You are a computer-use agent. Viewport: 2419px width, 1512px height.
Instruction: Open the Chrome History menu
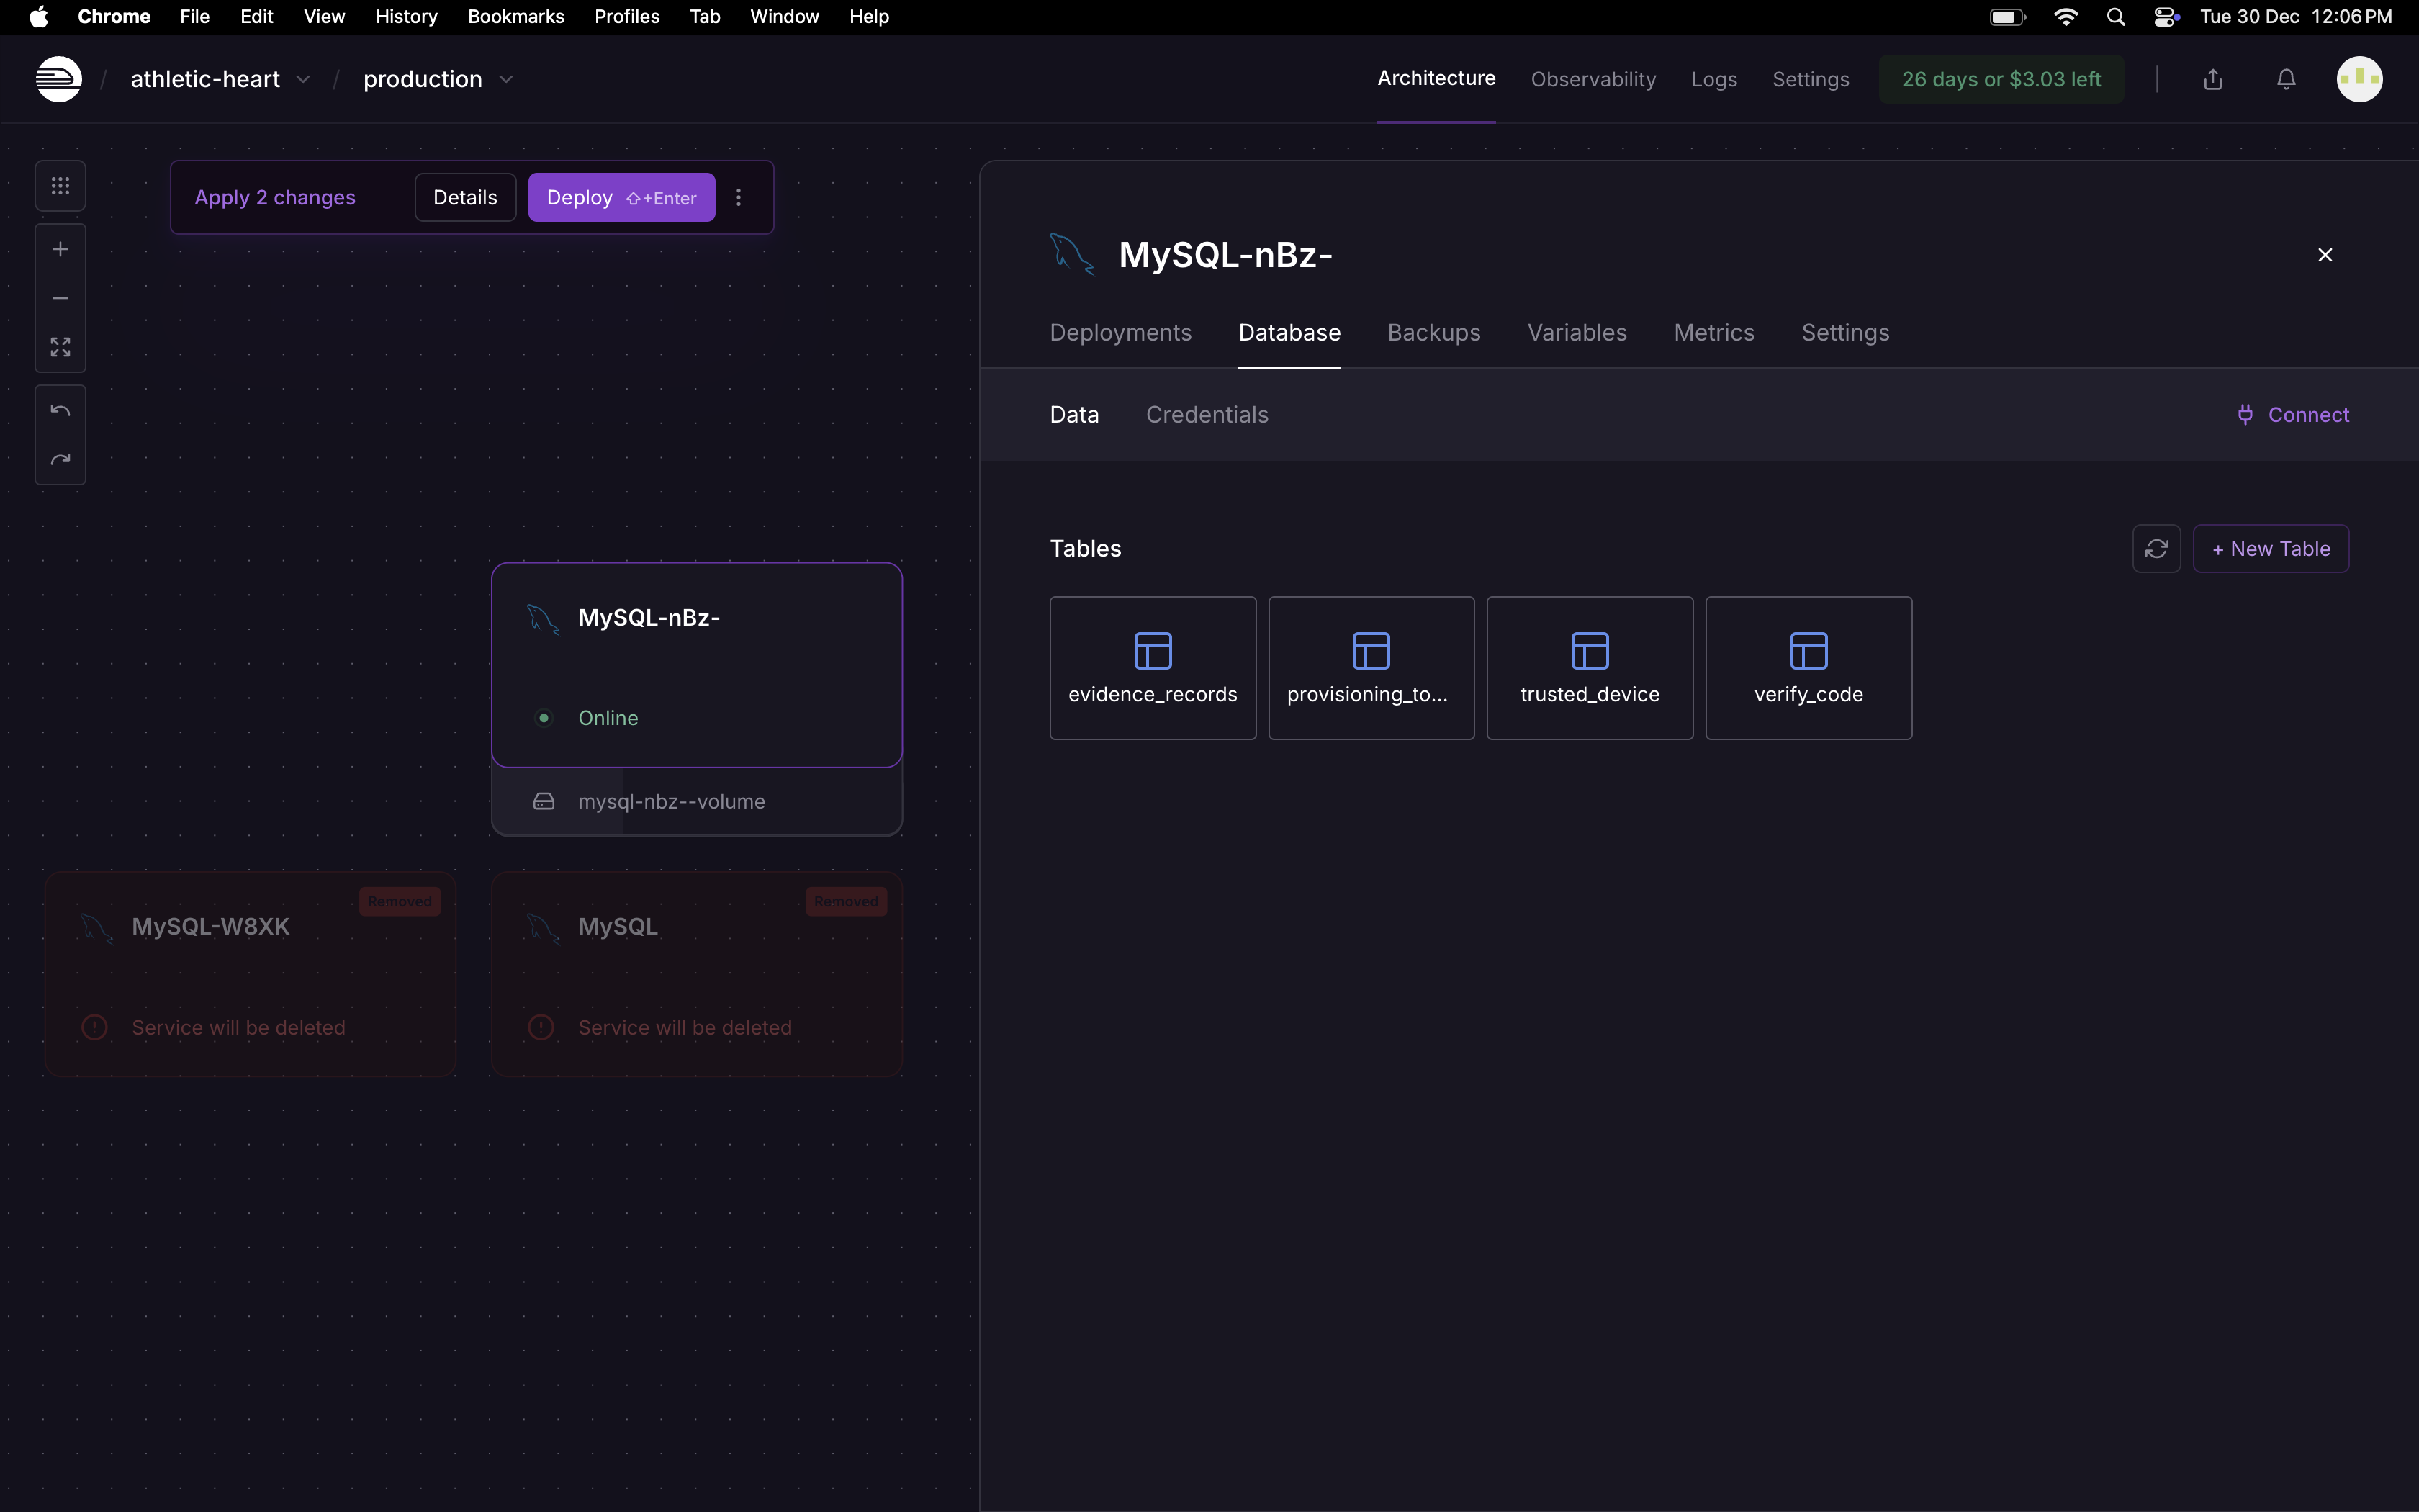(x=406, y=17)
